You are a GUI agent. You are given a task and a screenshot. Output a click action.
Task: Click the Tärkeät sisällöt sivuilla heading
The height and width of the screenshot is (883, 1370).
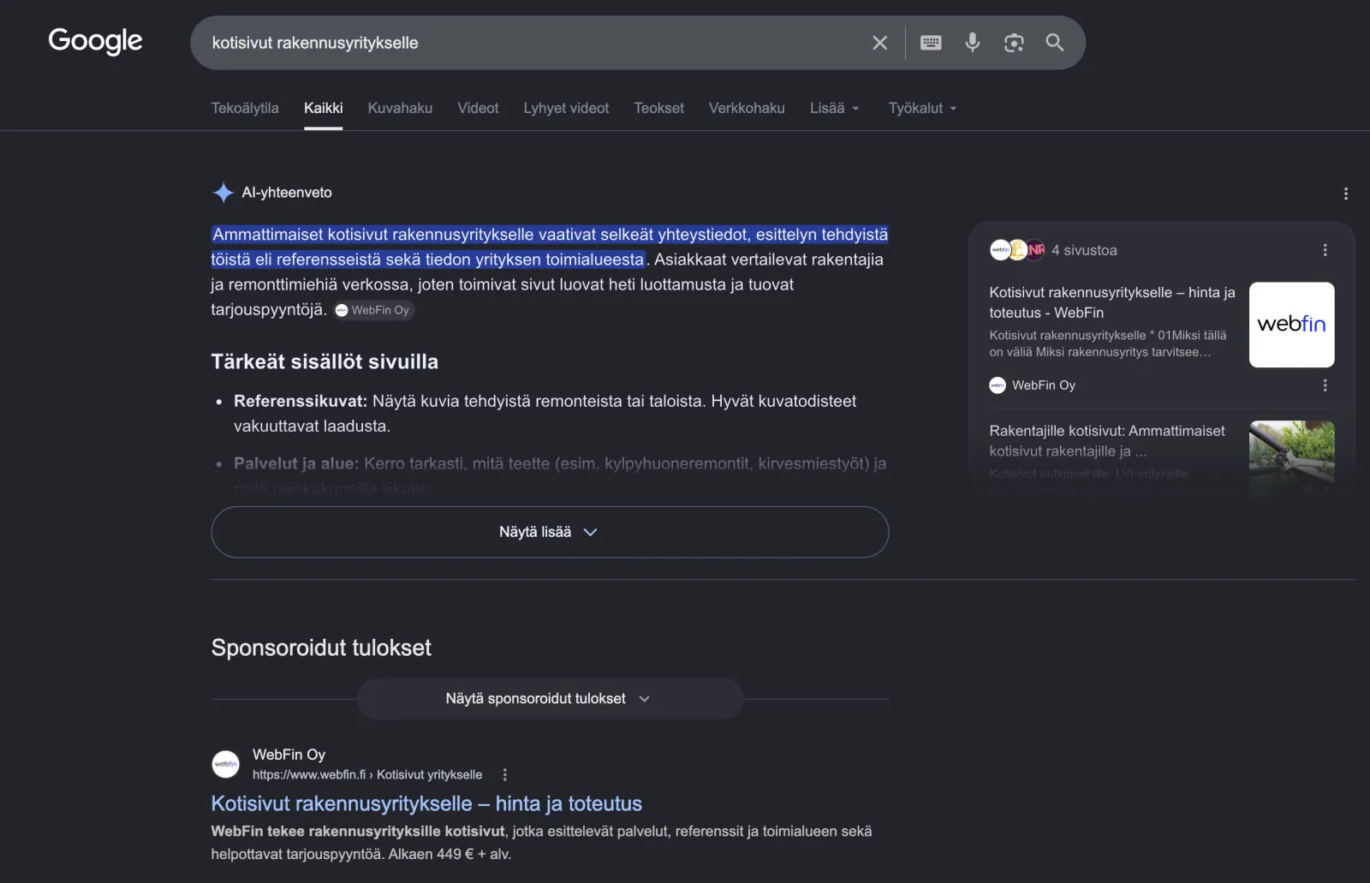click(x=325, y=361)
